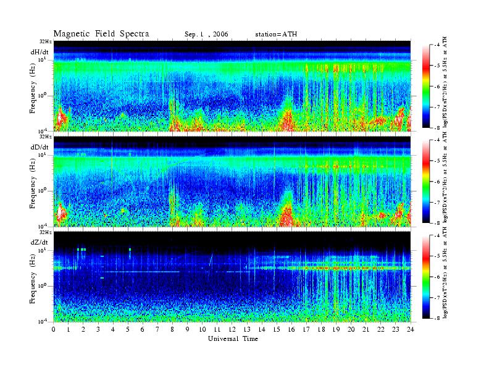Click hour "15" on the Universal Time axis

click(x=277, y=329)
